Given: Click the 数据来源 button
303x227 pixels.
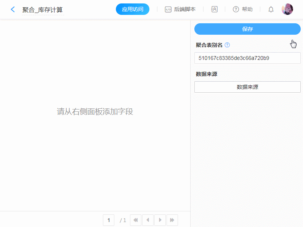Looking at the screenshot, I should click(247, 87).
